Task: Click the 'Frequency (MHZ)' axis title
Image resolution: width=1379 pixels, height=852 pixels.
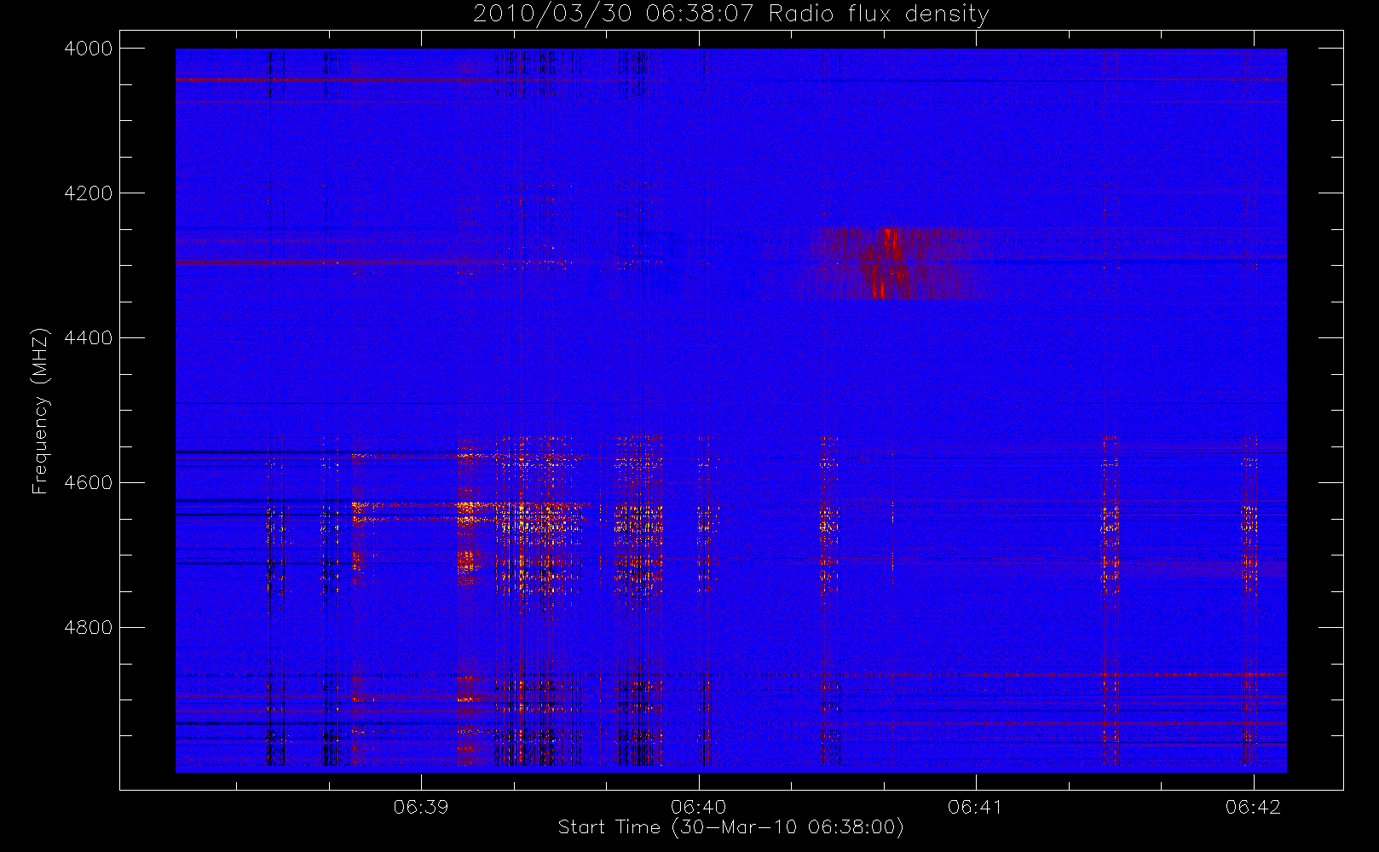Action: 40,411
